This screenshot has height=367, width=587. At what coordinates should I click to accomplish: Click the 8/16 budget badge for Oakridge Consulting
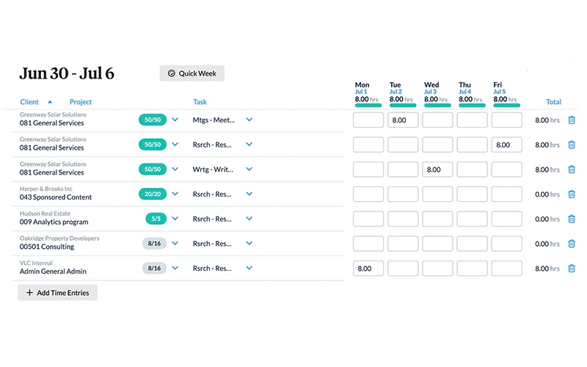point(155,244)
